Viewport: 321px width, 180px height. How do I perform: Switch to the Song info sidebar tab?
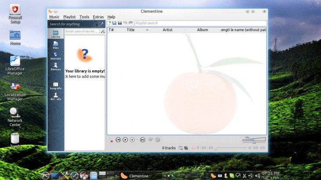point(56,86)
